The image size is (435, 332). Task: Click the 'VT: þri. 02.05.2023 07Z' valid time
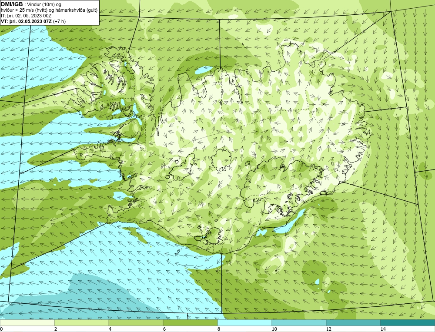(27, 21)
